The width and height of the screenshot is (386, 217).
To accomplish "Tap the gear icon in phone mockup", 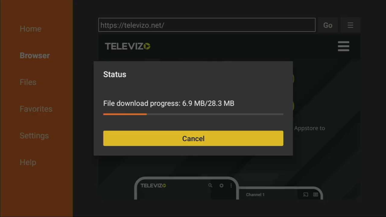I will pyautogui.click(x=221, y=186).
